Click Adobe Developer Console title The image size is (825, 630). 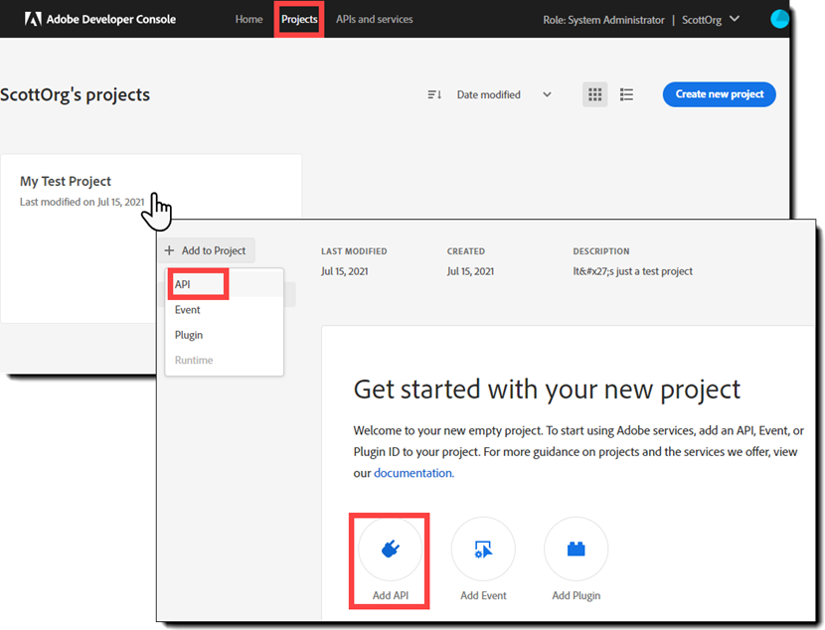(111, 20)
